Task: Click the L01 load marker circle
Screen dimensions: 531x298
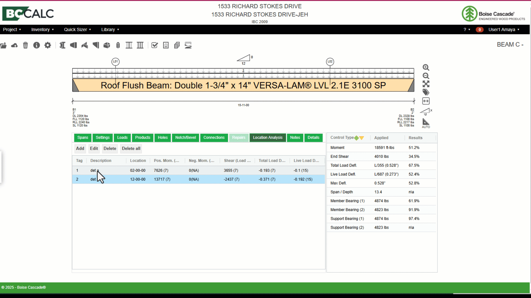Action: [116, 62]
